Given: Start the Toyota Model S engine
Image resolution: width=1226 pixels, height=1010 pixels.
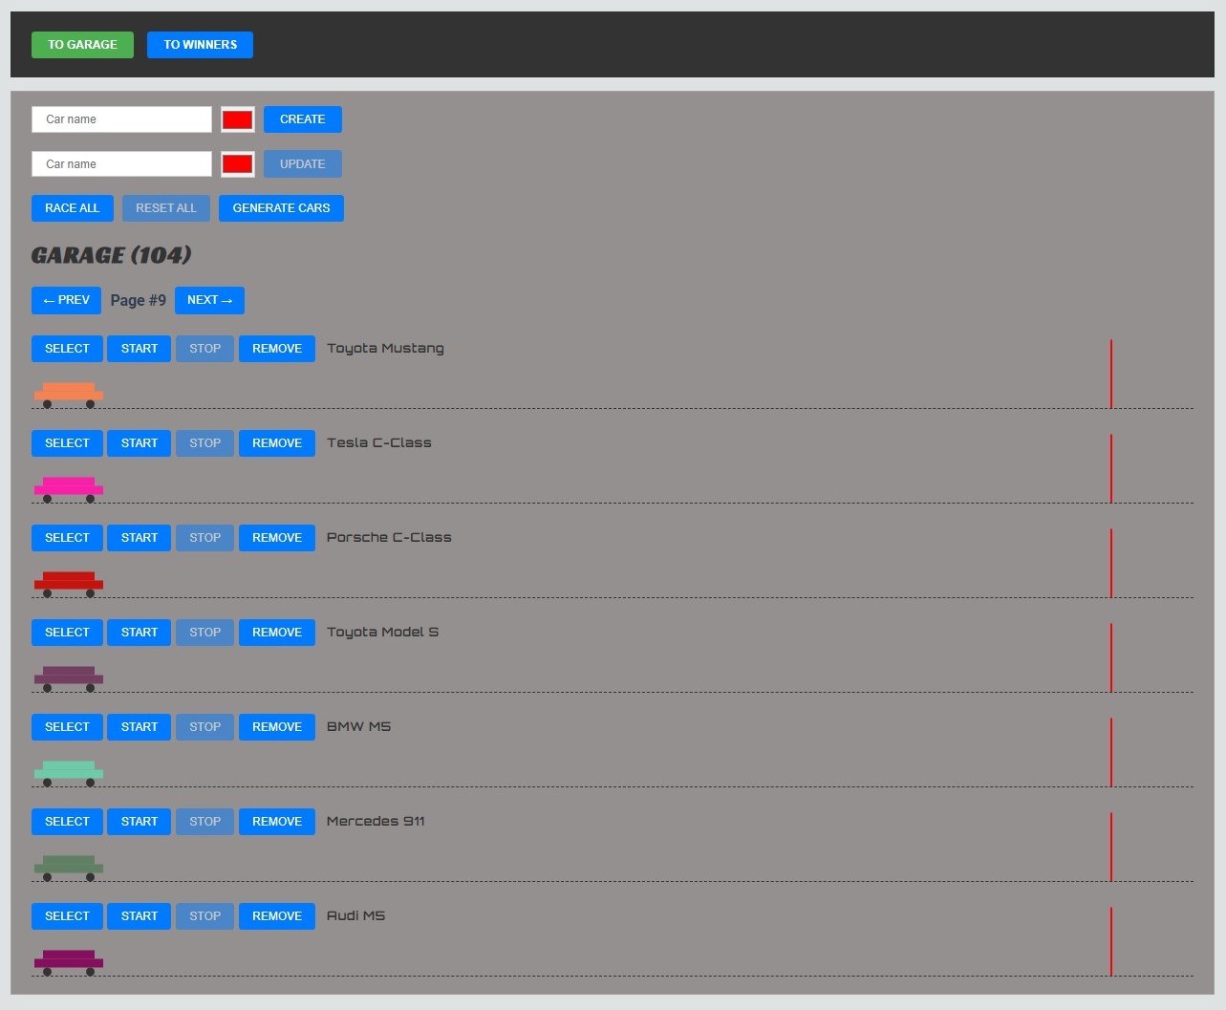Looking at the screenshot, I should pos(140,633).
